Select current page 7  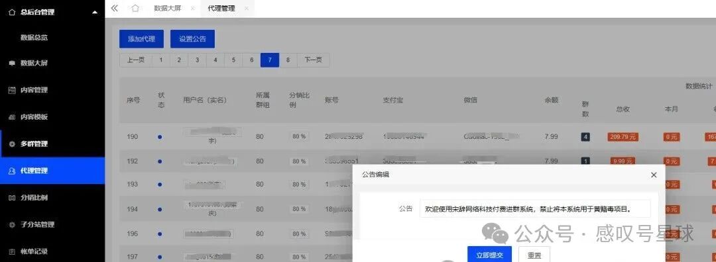(270, 60)
